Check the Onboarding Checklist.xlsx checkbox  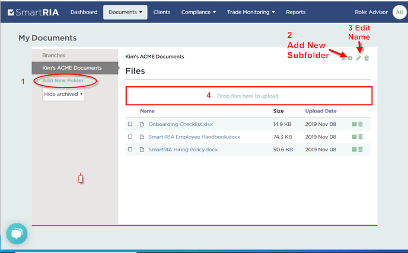[x=130, y=124]
